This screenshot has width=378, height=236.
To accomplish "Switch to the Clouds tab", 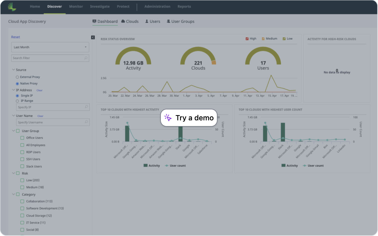I will tap(132, 21).
